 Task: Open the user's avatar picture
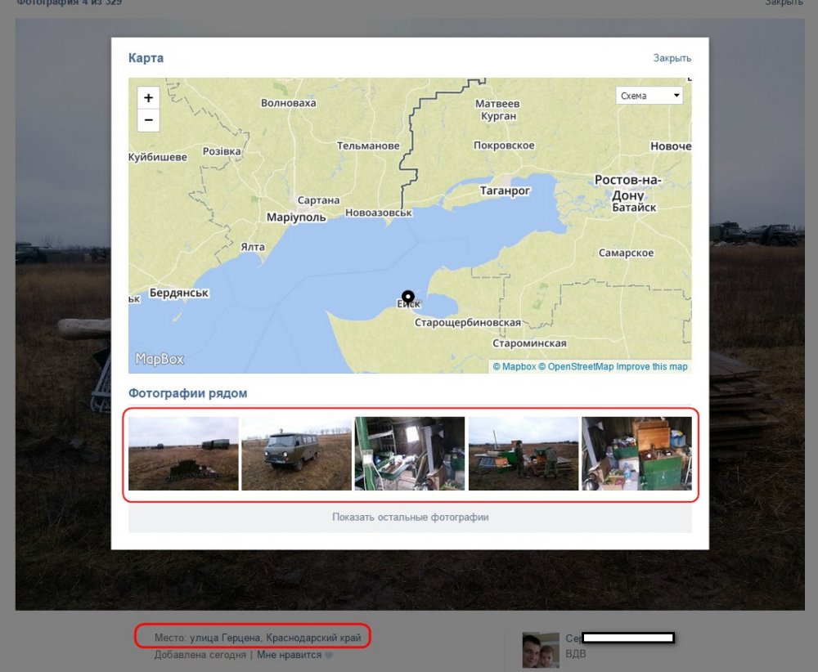pos(541,651)
